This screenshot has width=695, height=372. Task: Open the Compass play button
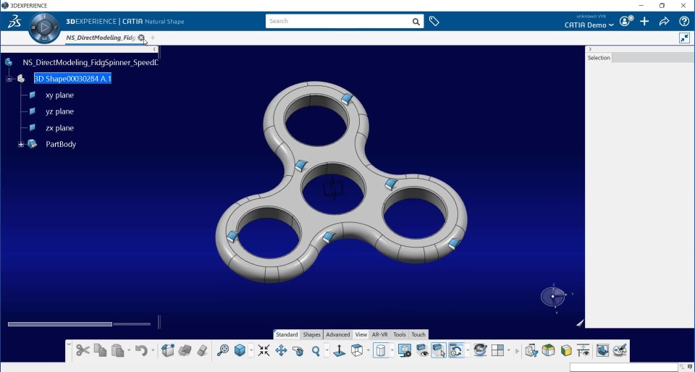click(44, 28)
